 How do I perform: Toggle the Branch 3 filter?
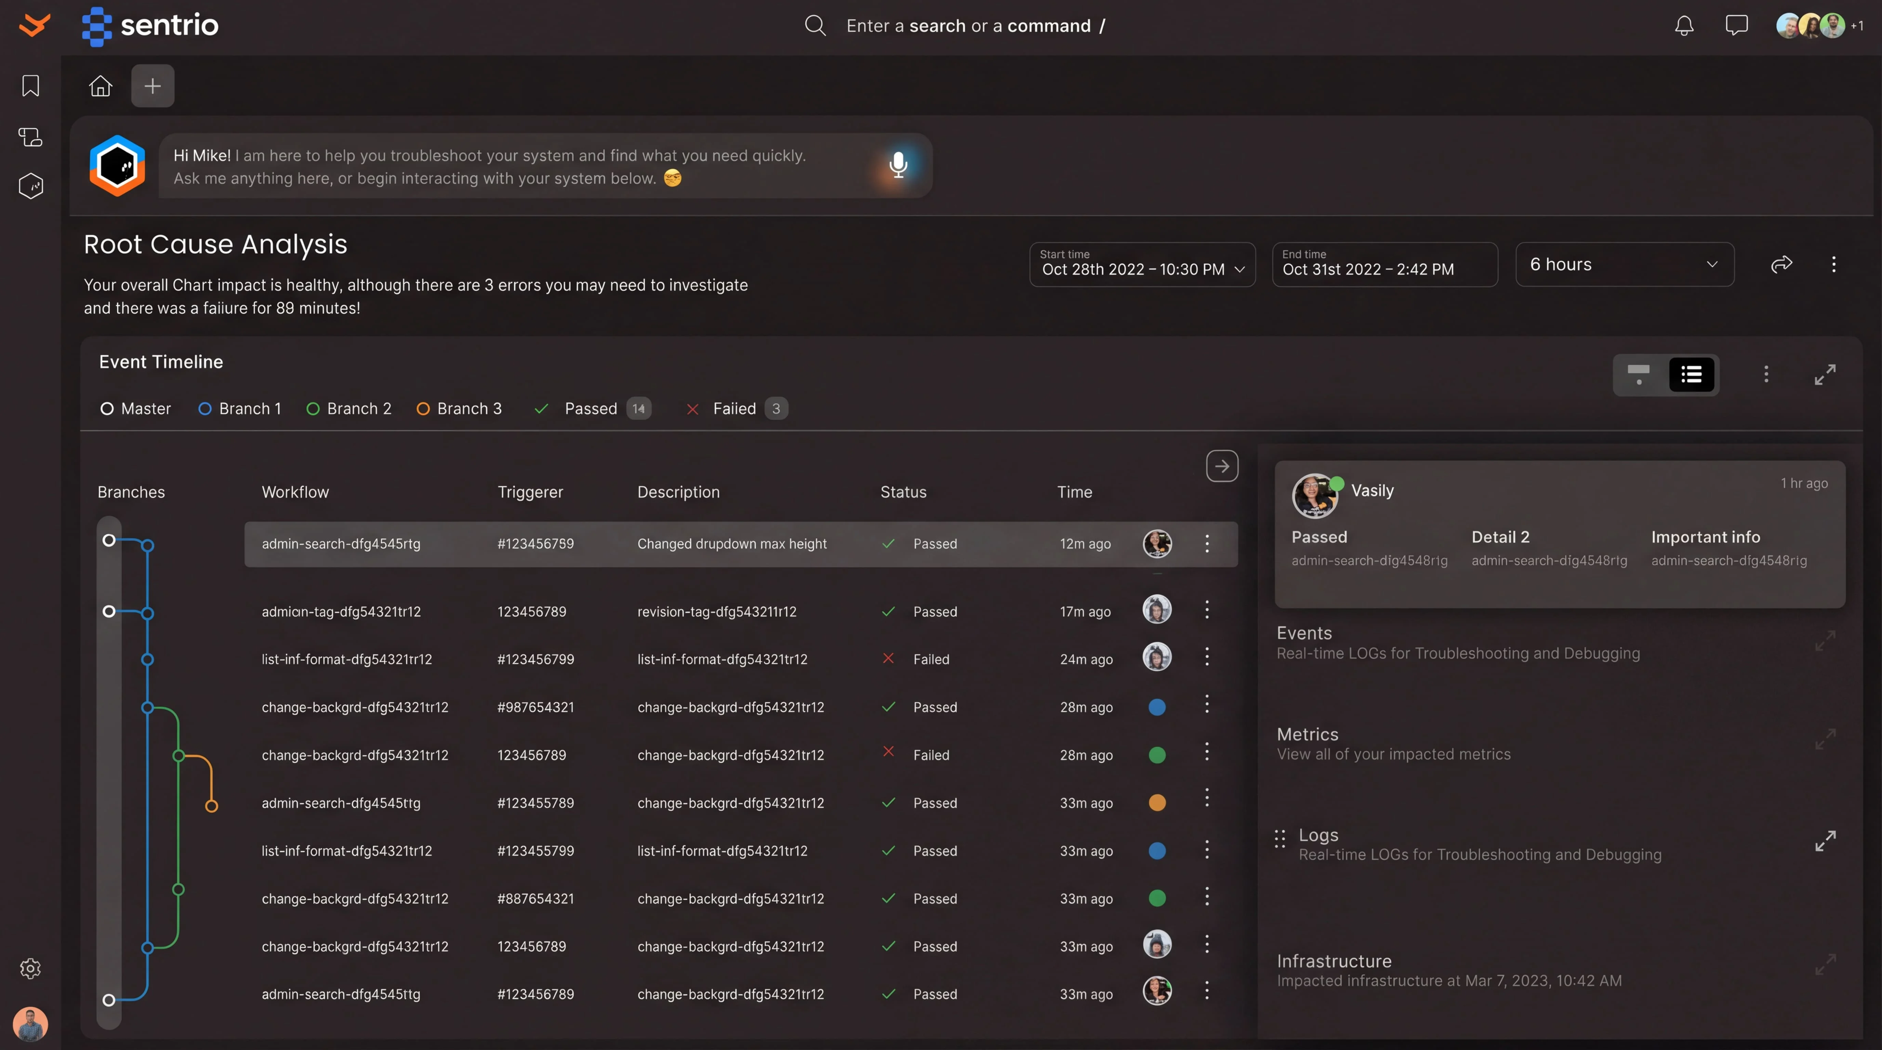(x=459, y=409)
